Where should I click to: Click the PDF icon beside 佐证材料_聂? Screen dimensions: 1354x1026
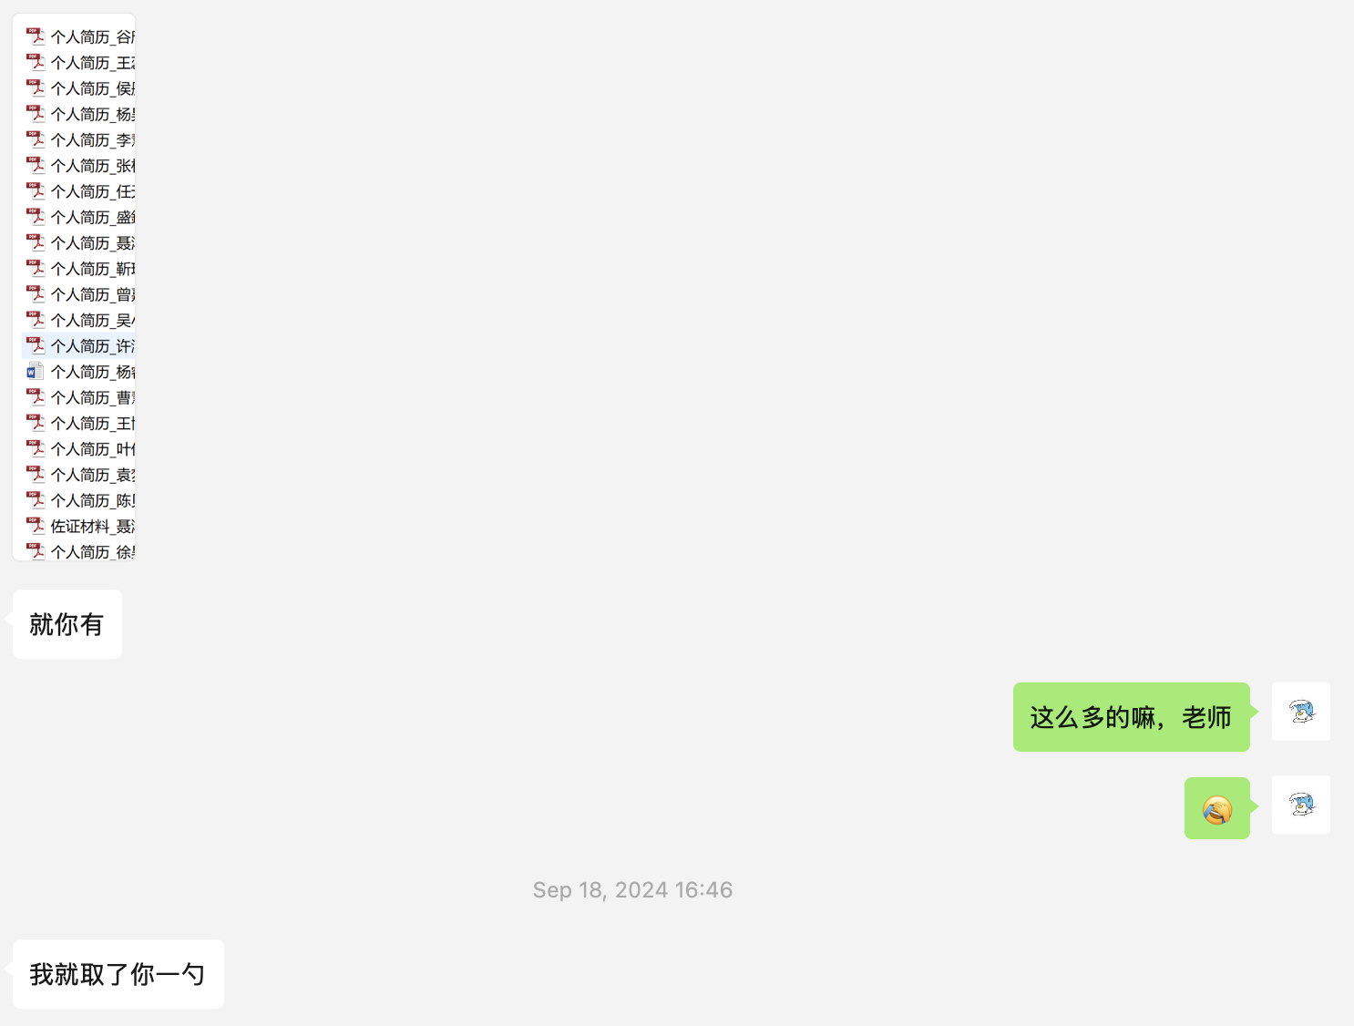35,526
